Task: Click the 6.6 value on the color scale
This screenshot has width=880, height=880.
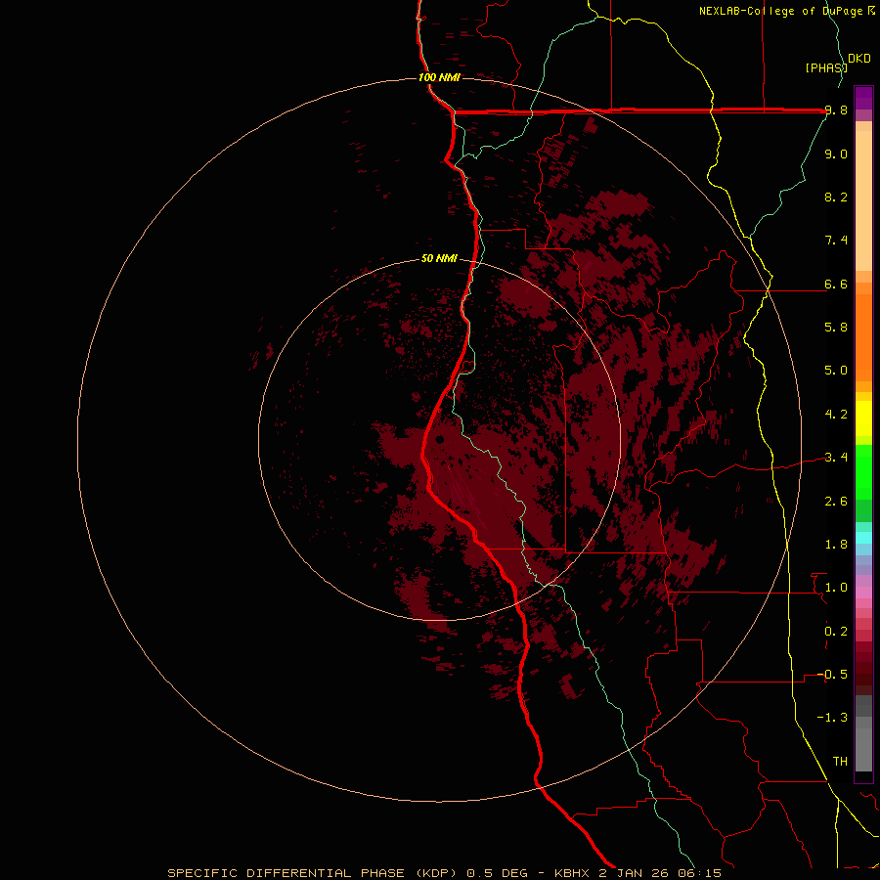Action: [x=836, y=284]
